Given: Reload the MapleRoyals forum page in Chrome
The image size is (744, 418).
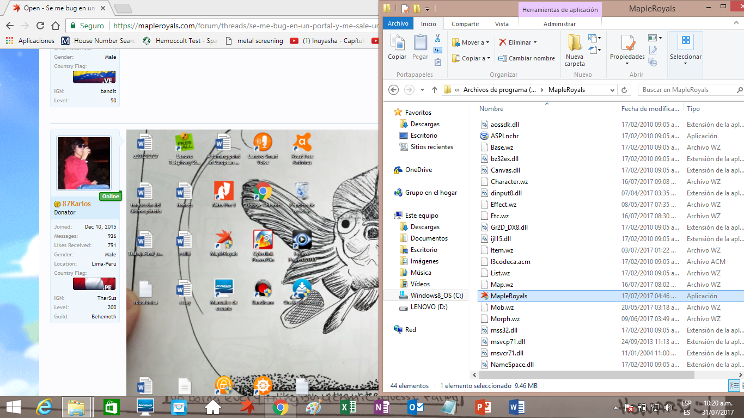Looking at the screenshot, I should (x=40, y=26).
